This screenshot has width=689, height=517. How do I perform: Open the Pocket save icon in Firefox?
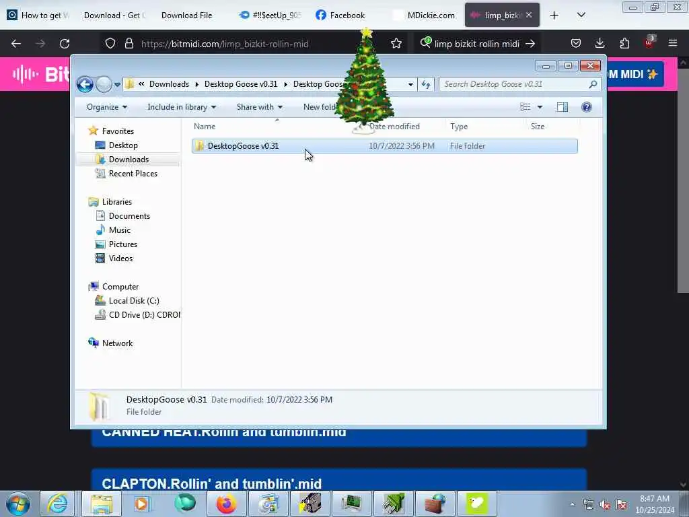tap(576, 44)
